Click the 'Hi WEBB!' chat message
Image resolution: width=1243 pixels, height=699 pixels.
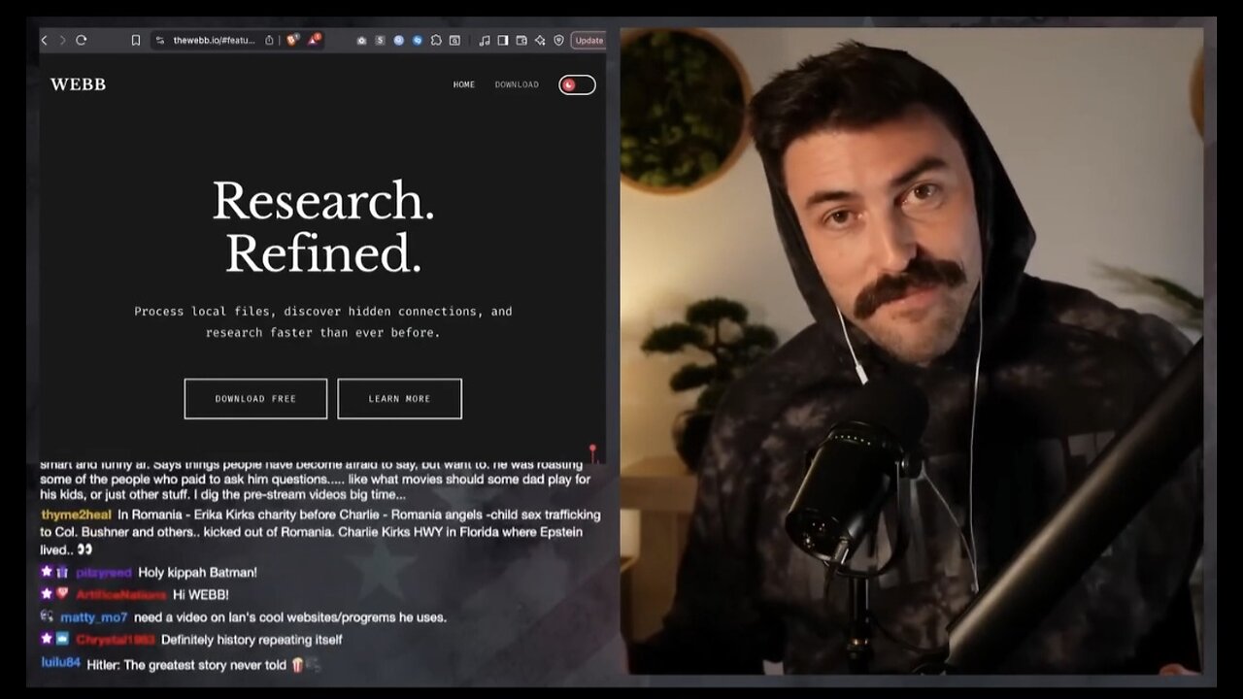click(x=201, y=594)
